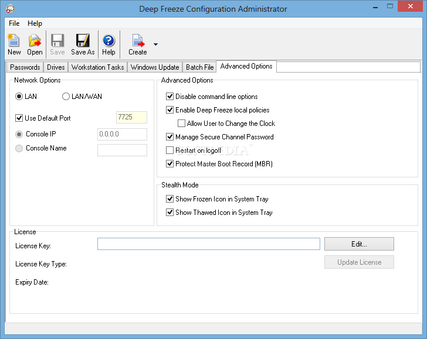The height and width of the screenshot is (339, 427).
Task: Click the Save floppy disk icon
Action: pos(57,44)
